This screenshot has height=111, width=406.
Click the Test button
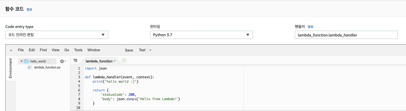tap(142, 50)
